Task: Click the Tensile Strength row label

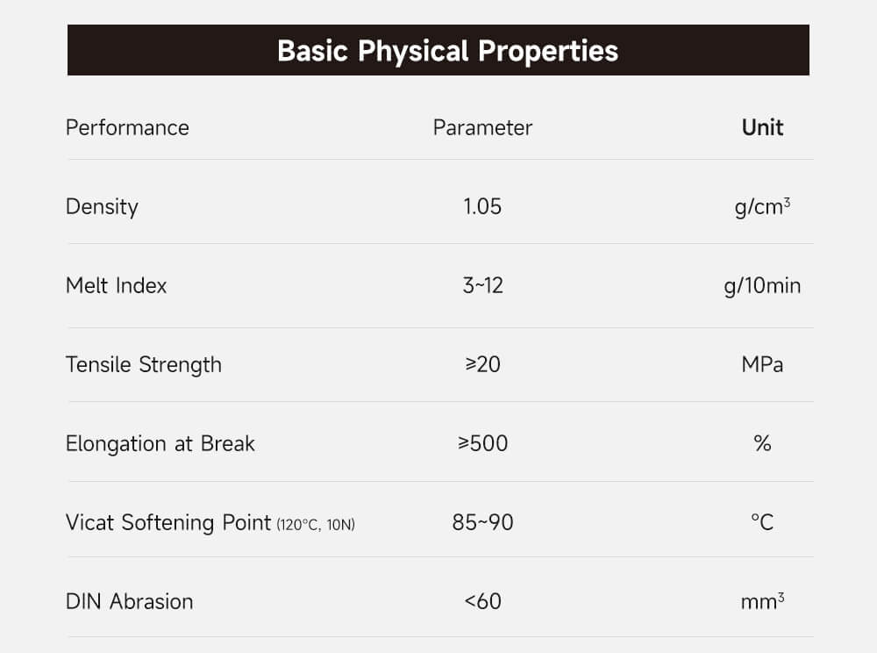Action: click(x=144, y=364)
